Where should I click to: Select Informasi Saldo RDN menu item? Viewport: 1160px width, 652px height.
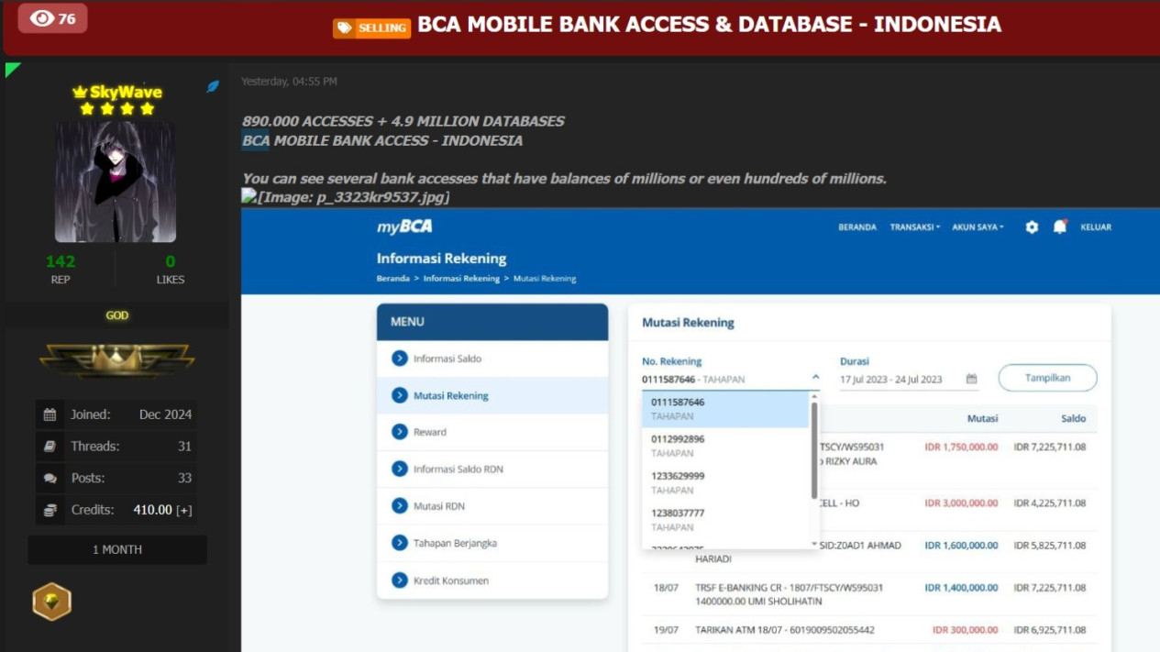tap(492, 469)
